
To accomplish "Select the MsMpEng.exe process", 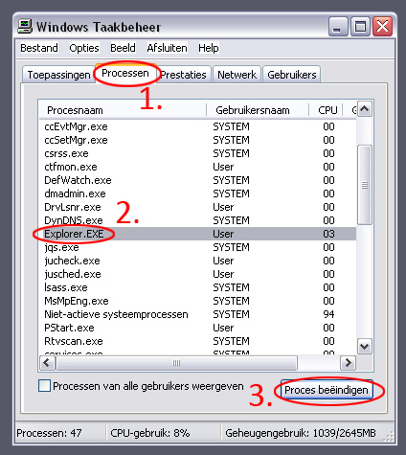I will [197, 301].
